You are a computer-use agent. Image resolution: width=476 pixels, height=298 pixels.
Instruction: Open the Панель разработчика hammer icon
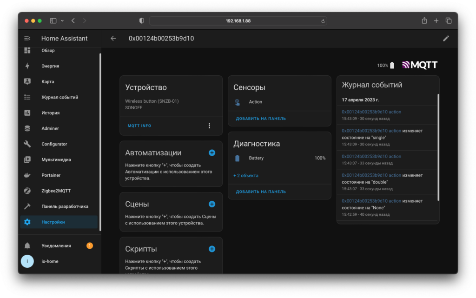pyautogui.click(x=27, y=206)
